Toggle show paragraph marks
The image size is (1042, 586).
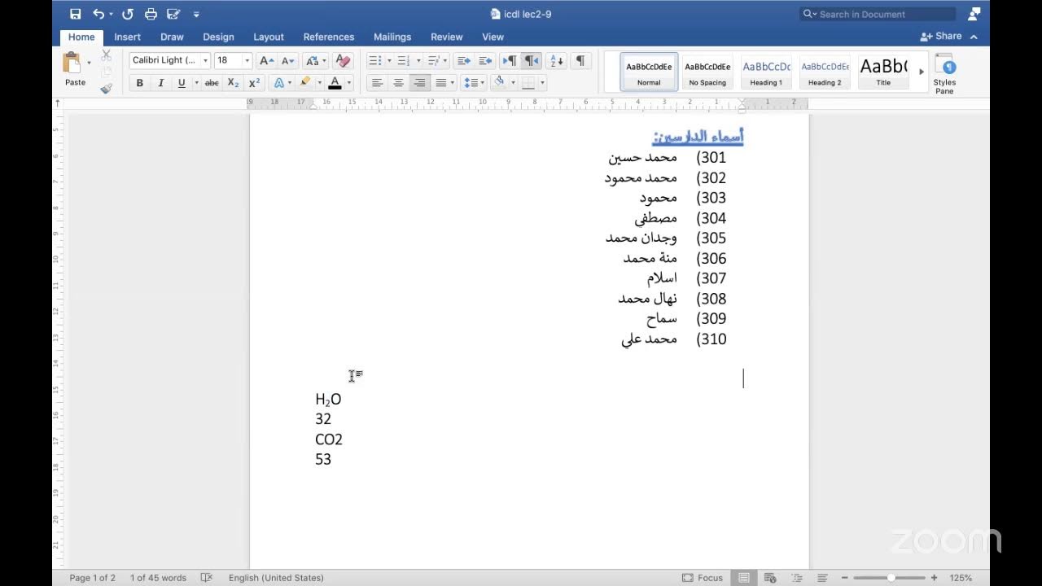coord(580,60)
